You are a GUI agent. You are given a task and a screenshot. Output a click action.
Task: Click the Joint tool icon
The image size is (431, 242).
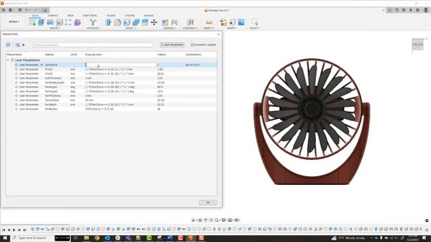pyautogui.click(x=174, y=22)
